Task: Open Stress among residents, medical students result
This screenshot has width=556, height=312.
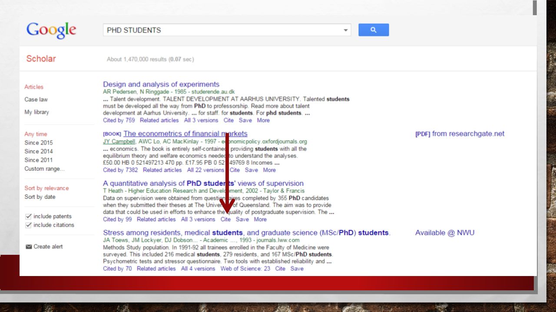Action: click(x=247, y=233)
